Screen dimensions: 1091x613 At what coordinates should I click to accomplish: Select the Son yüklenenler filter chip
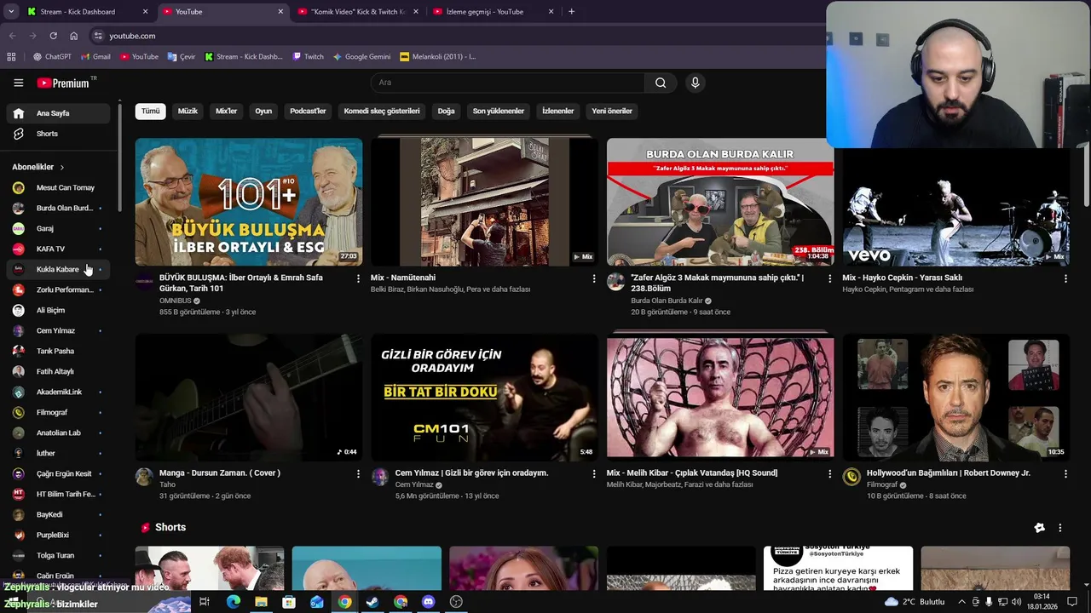499,111
